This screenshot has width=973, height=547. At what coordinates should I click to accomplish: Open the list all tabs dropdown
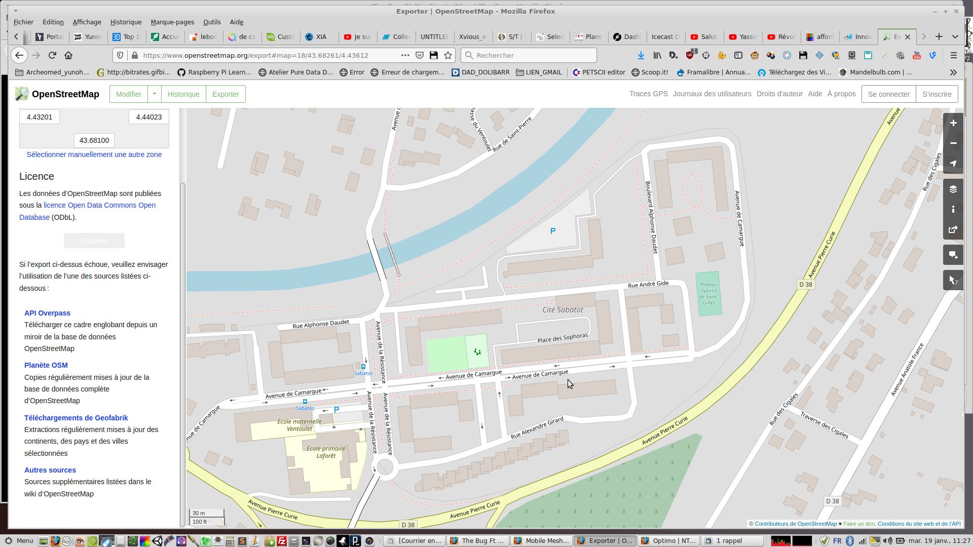(955, 36)
